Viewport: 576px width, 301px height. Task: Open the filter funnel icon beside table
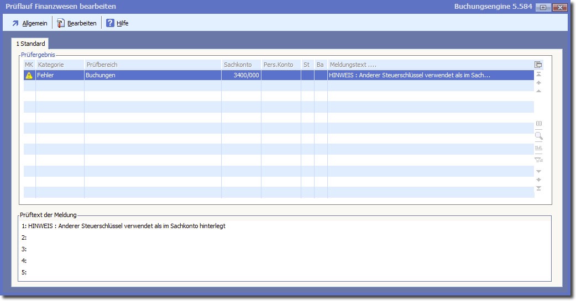(538, 160)
